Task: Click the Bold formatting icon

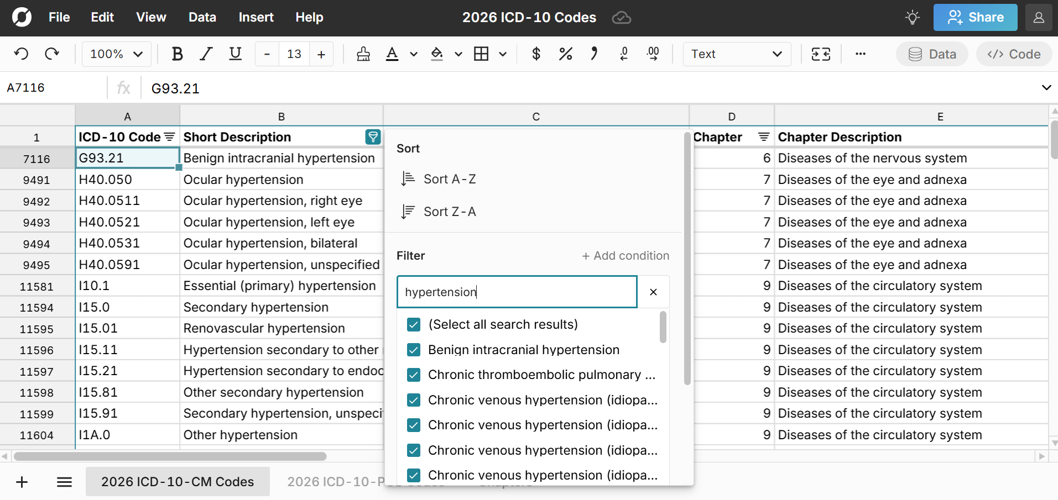Action: [177, 54]
